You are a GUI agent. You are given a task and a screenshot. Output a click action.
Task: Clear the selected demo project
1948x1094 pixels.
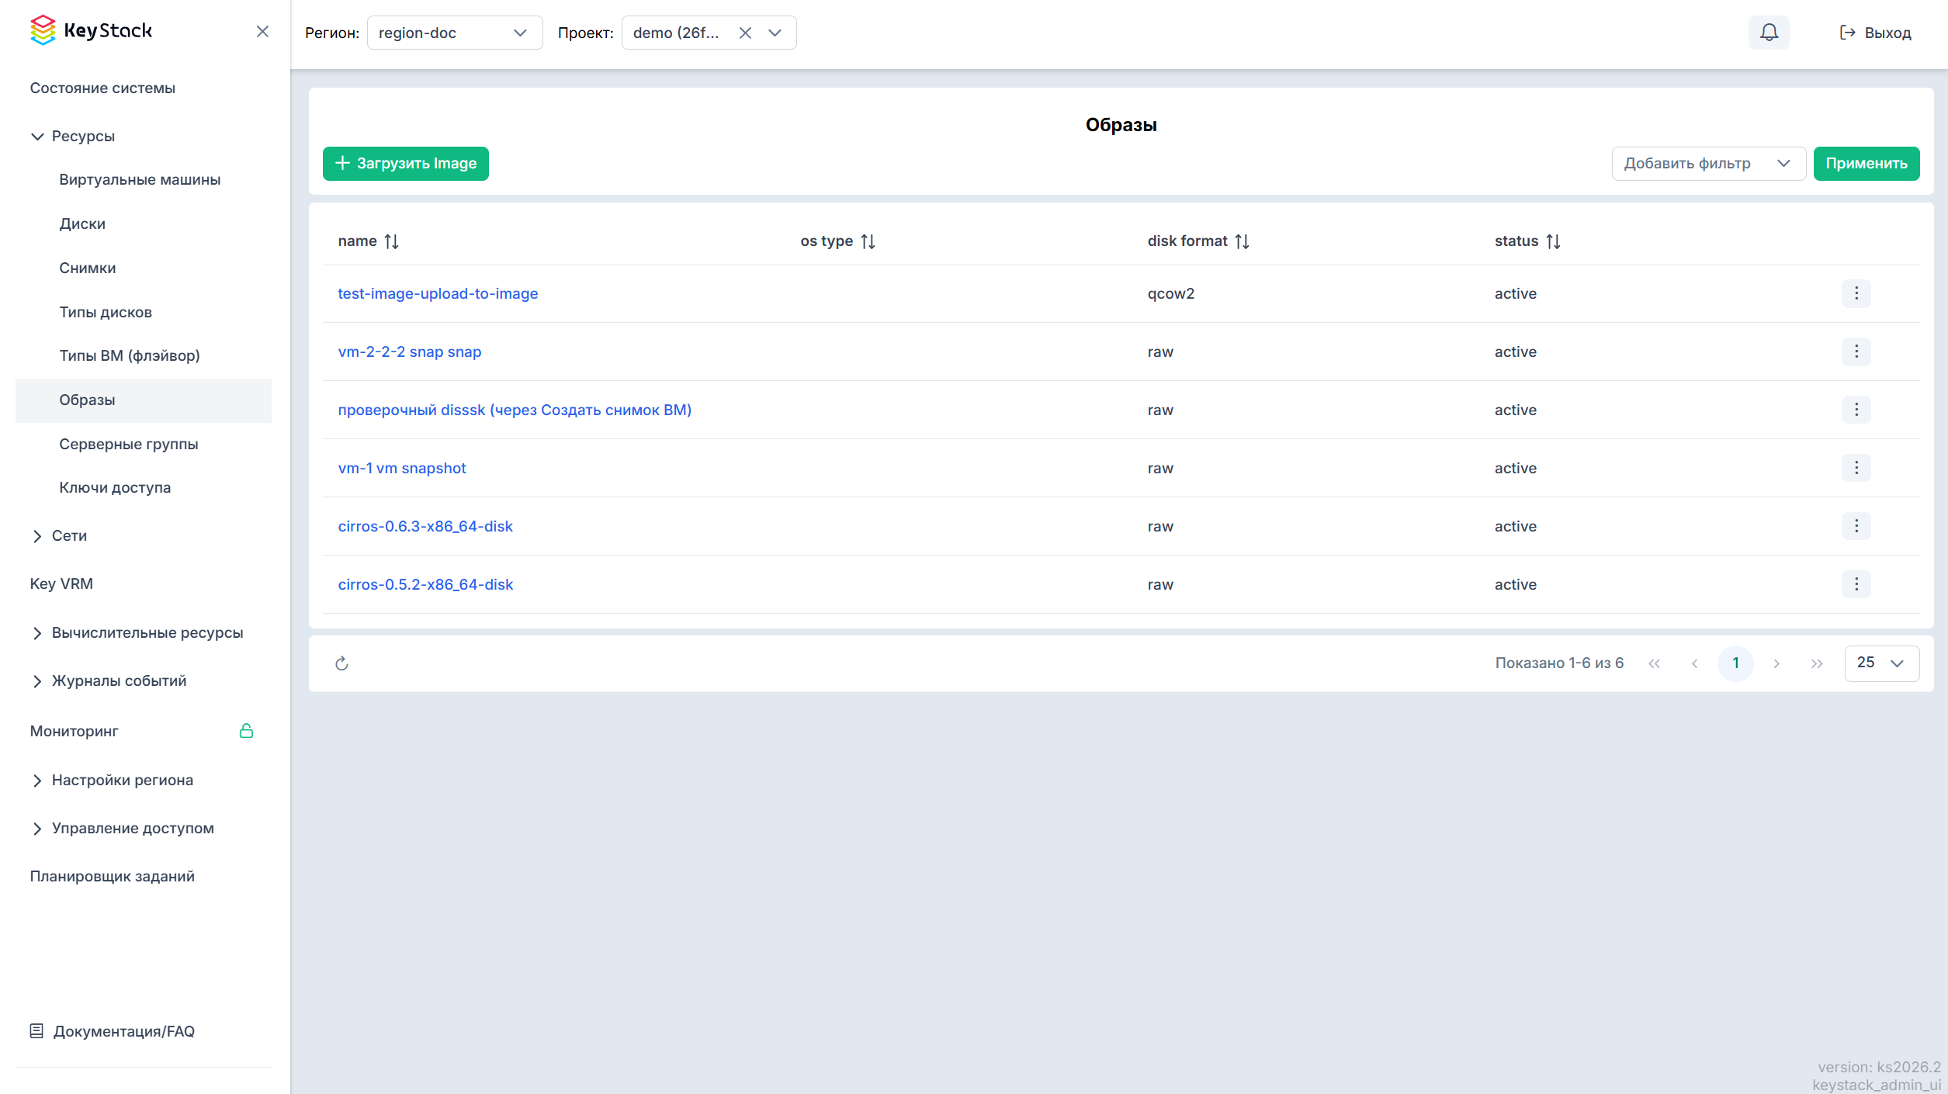tap(745, 33)
